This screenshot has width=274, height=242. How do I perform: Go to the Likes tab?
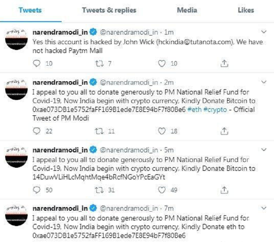[x=246, y=10]
